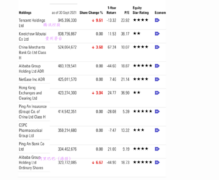Click the Equity Star Rating column header

pyautogui.click(x=141, y=10)
